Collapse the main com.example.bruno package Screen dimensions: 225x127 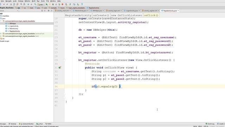point(1,21)
